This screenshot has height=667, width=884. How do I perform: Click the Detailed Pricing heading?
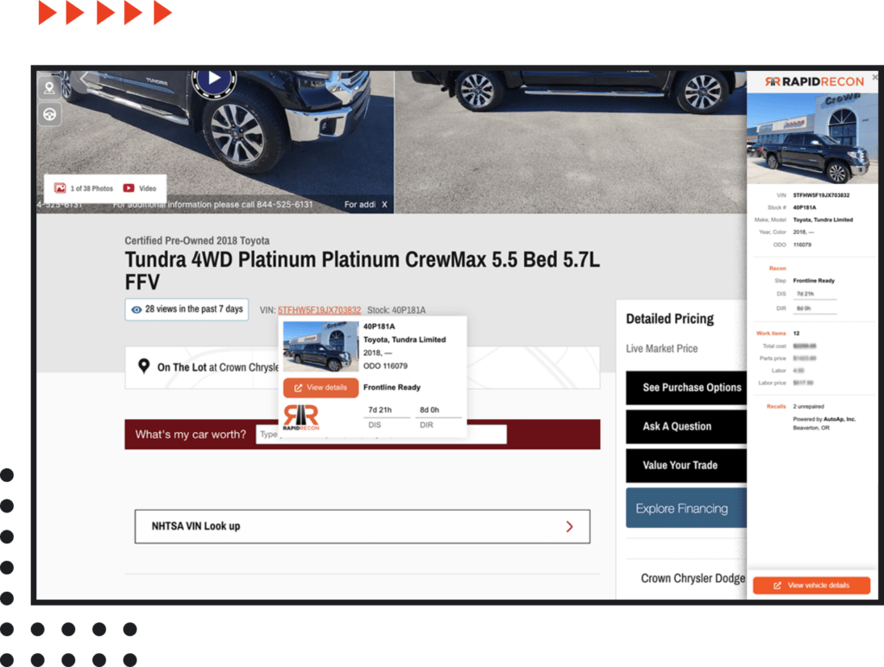[670, 319]
